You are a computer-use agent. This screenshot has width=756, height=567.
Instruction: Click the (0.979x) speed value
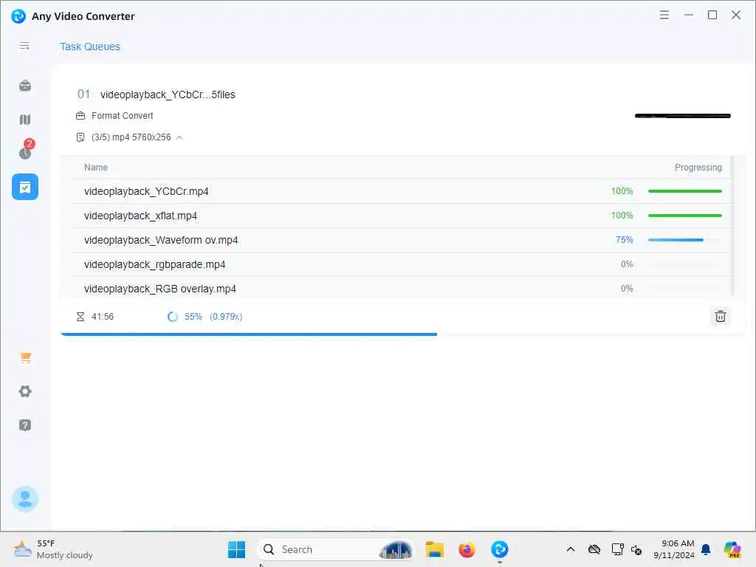[x=226, y=317]
